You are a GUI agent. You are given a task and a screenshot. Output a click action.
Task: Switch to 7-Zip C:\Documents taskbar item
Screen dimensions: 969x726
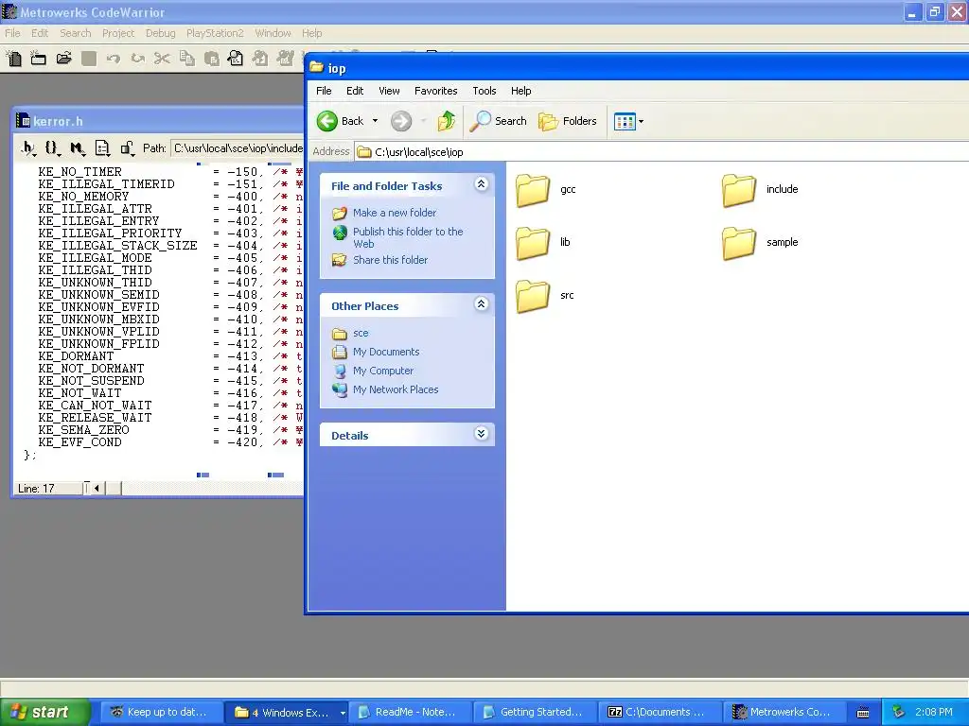tap(659, 713)
